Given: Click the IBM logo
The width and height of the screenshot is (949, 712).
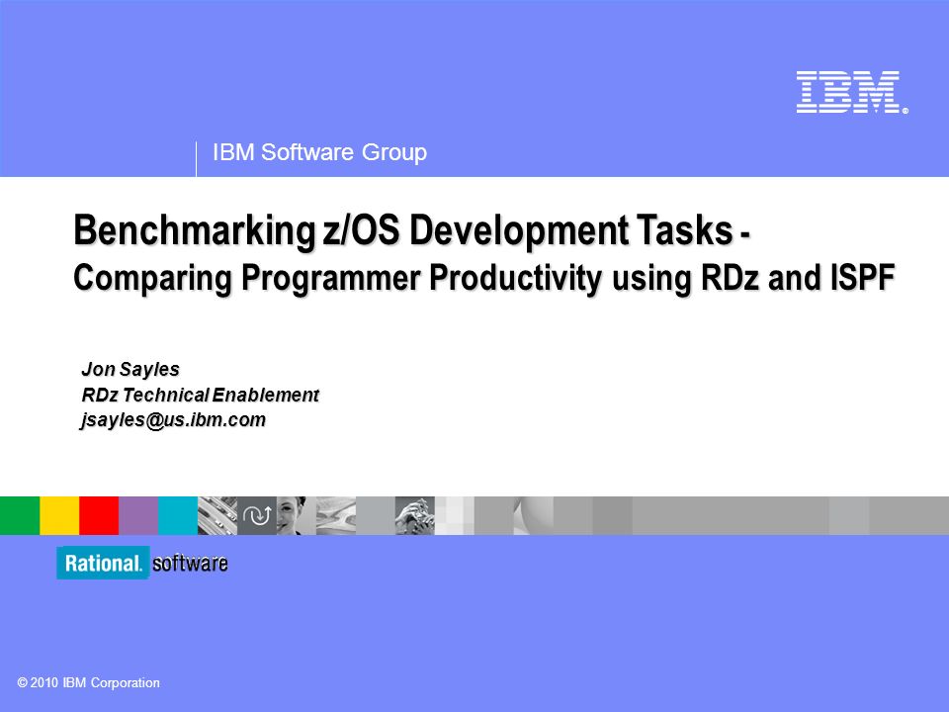Looking at the screenshot, I should click(851, 92).
